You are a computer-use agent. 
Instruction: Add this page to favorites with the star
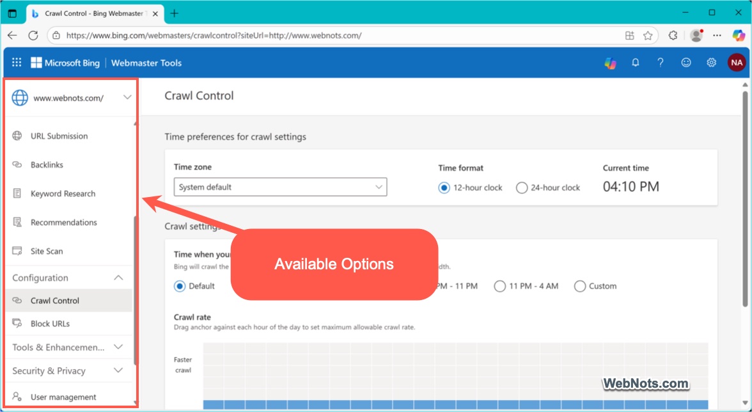[x=648, y=35]
